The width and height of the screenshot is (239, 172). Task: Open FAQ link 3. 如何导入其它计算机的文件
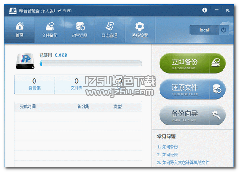click(x=183, y=163)
